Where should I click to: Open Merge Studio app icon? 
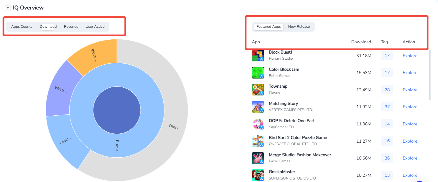[x=258, y=158]
